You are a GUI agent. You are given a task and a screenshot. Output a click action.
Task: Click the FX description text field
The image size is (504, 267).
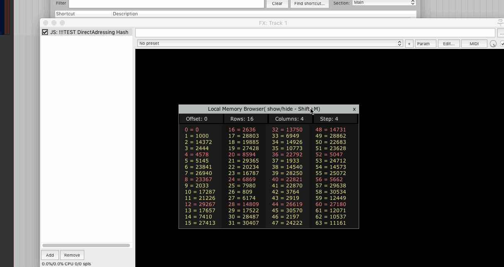(315, 33)
